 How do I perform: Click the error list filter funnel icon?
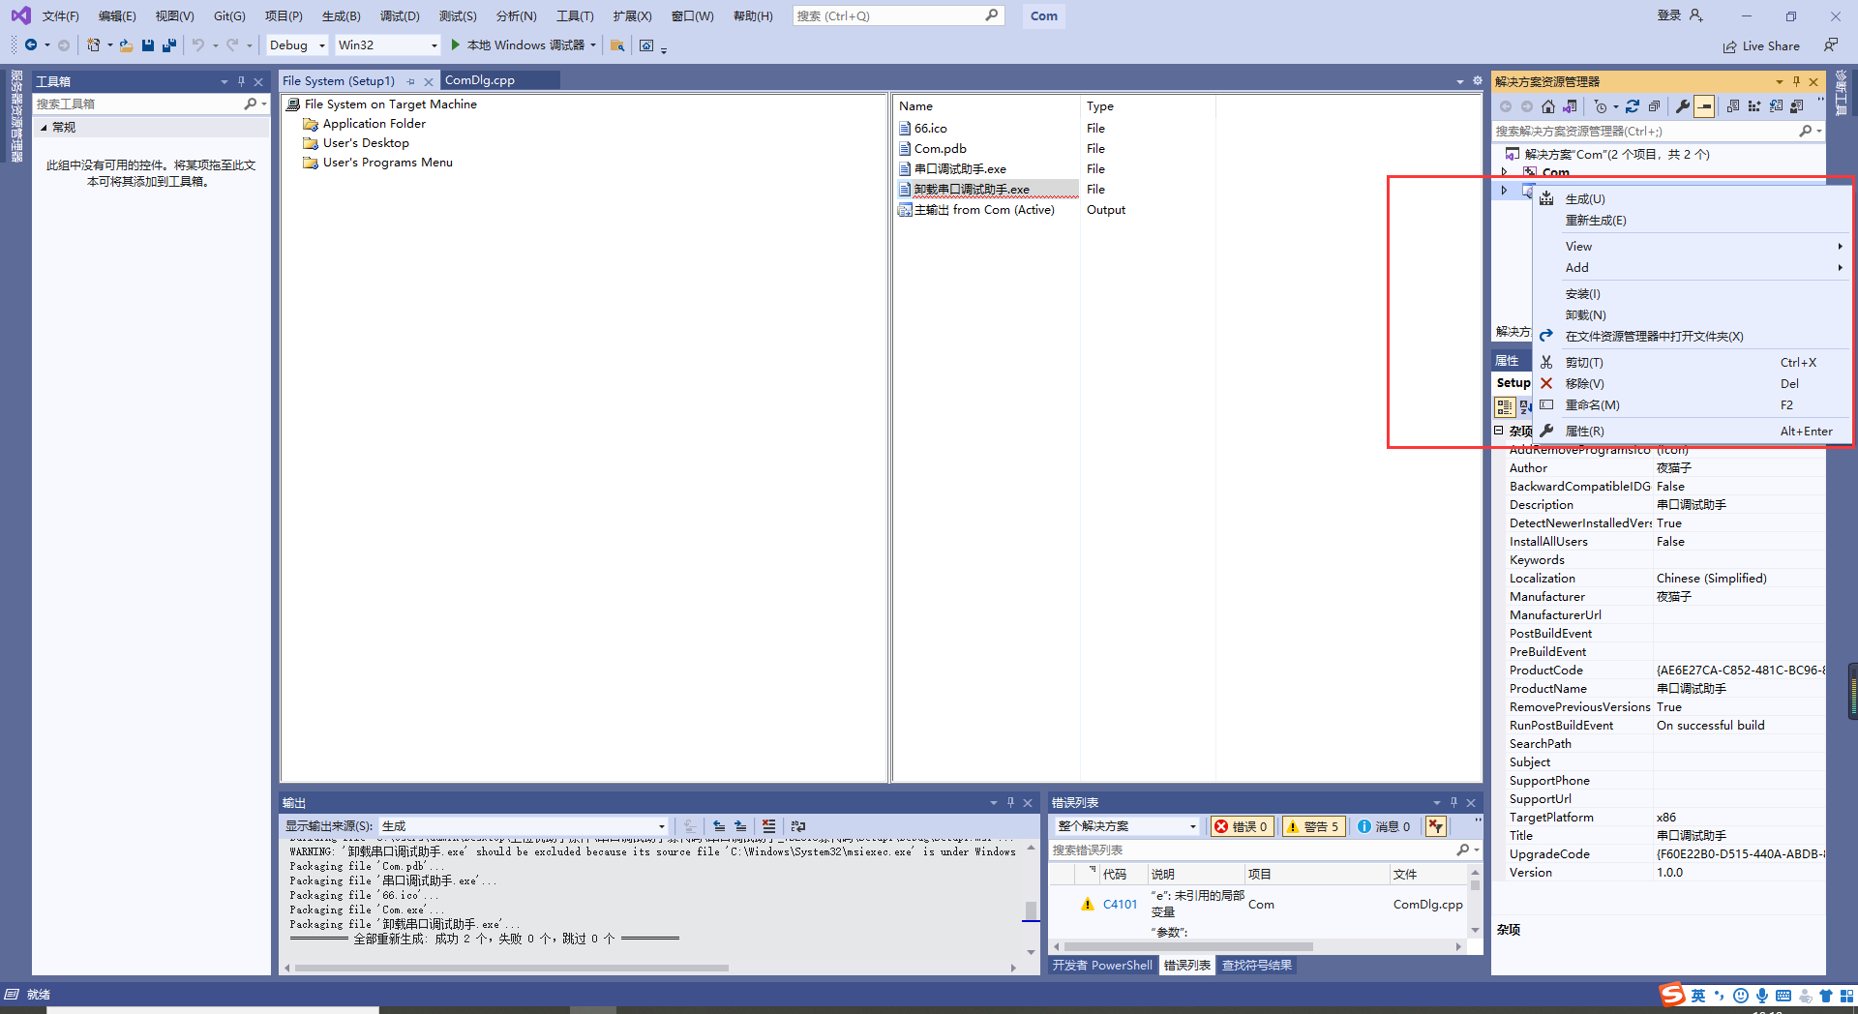click(1436, 826)
